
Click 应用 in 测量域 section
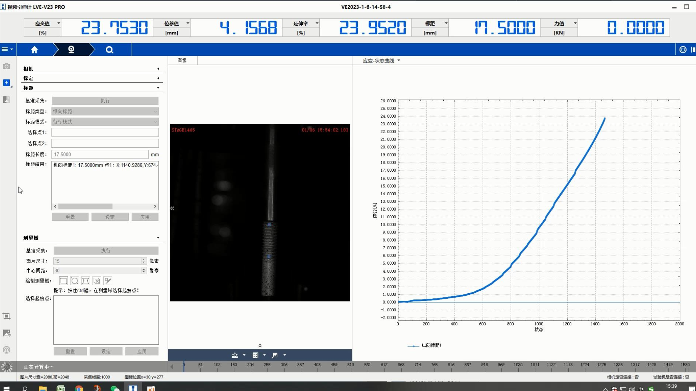click(142, 352)
